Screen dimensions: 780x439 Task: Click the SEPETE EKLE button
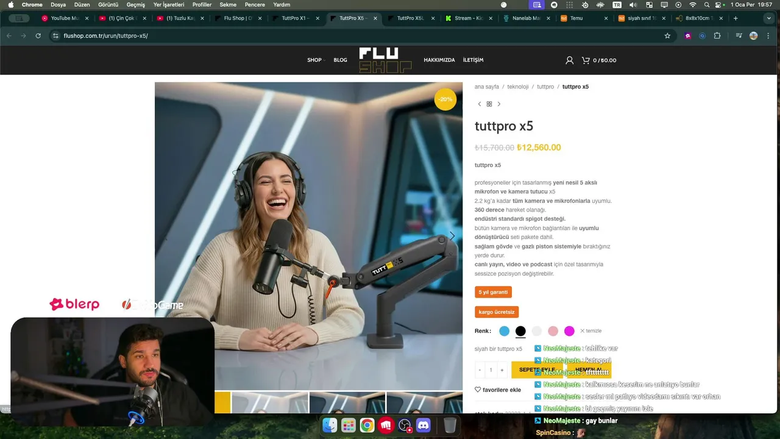click(x=537, y=369)
